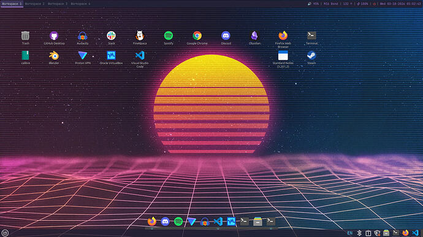Click VirtualBox in the center dock
The image size is (423, 237).
click(x=231, y=221)
